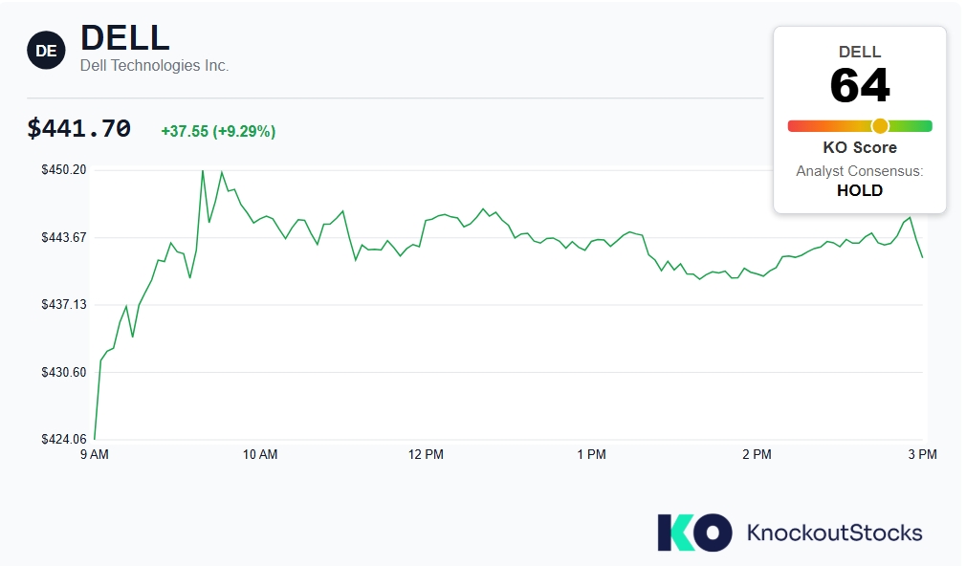The image size is (966, 566).
Task: Click the Analyst Consensus: label
Action: coord(860,171)
